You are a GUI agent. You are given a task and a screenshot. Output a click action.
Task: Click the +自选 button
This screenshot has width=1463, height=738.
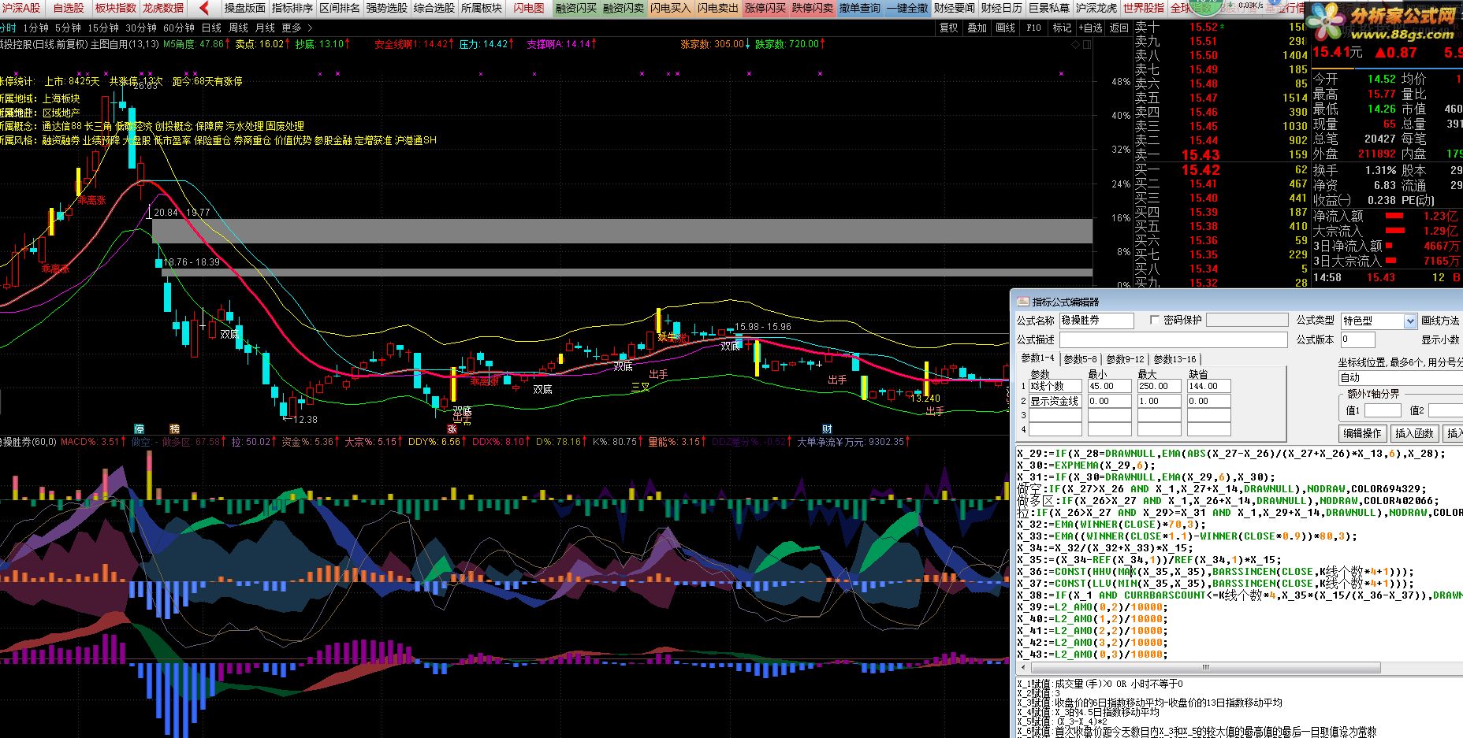pyautogui.click(x=1090, y=28)
